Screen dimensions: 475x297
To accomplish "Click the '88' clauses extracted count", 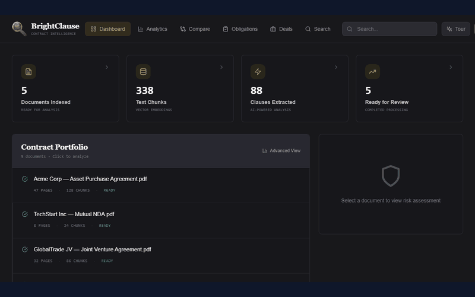I will (256, 90).
